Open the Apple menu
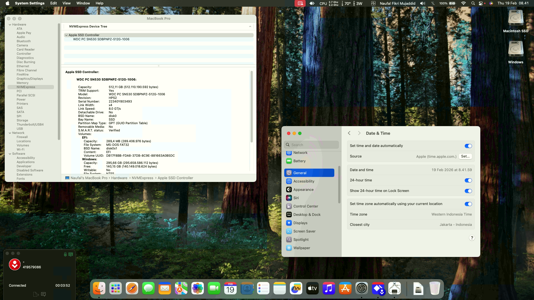This screenshot has height=300, width=534. [x=8, y=3]
